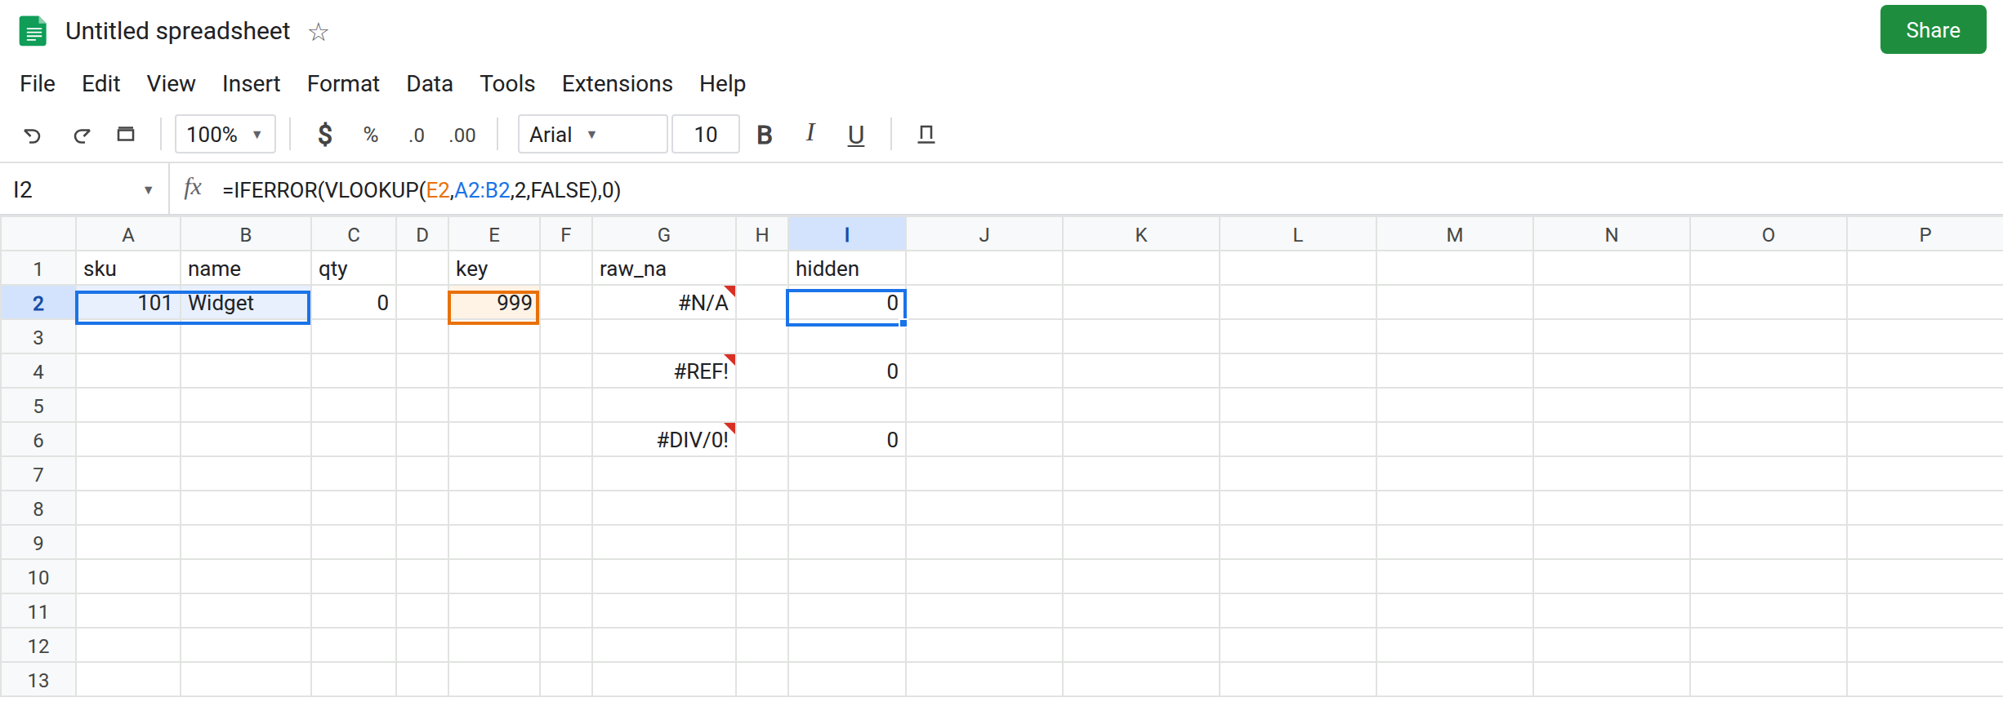
Task: Click the paint format icon after Underline
Action: click(926, 135)
